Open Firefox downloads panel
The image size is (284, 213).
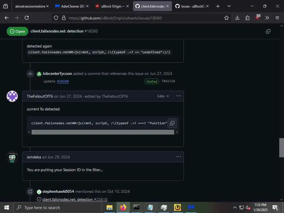coord(237,18)
